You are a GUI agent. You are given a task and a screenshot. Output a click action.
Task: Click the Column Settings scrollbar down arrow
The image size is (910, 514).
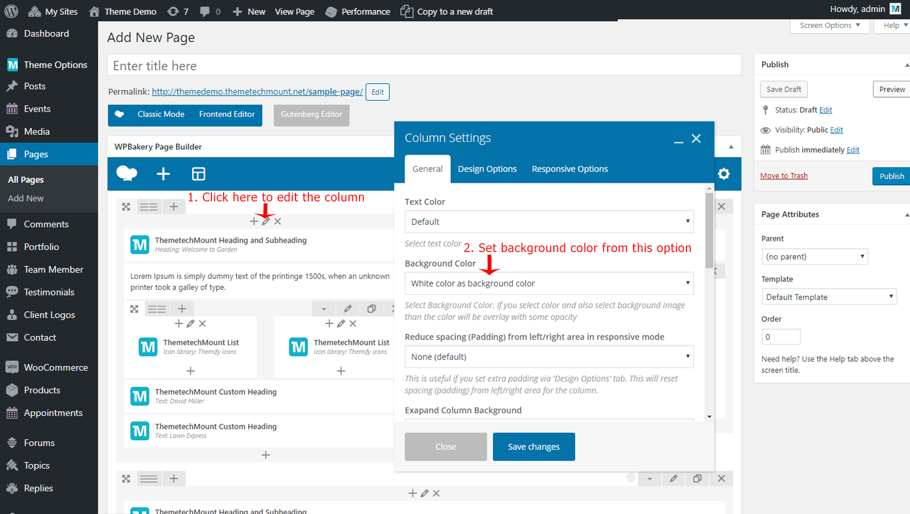[x=709, y=417]
